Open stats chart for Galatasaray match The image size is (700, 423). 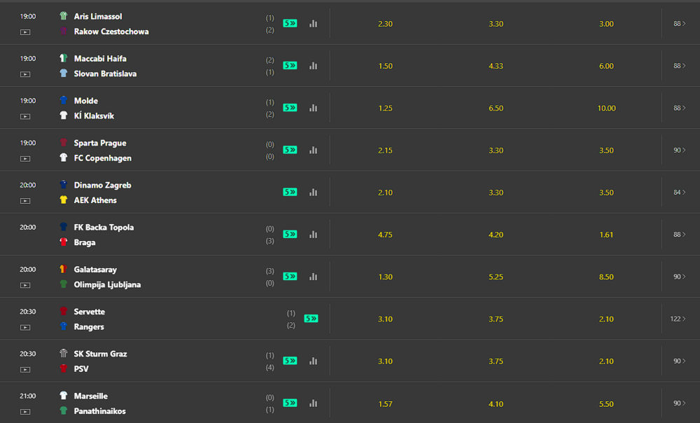point(314,277)
